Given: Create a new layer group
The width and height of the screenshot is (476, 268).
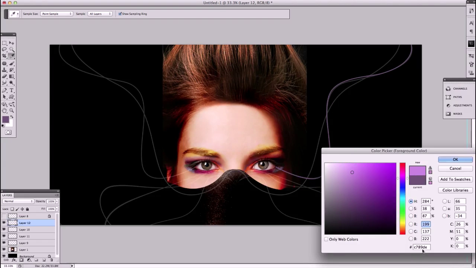Looking at the screenshot, I should (x=36, y=260).
